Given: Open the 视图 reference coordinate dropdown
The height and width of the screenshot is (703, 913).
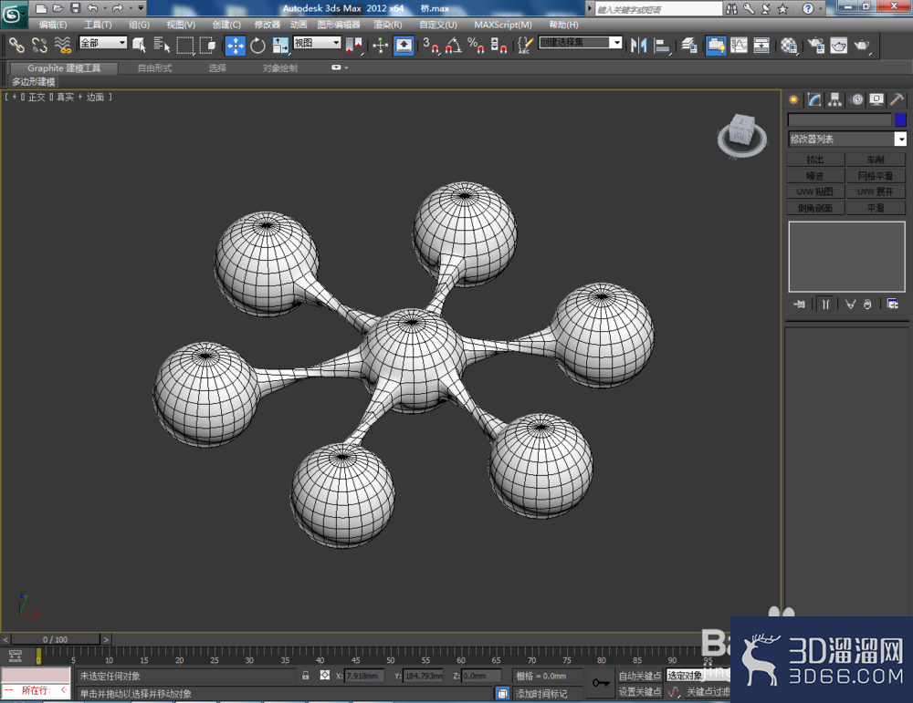Looking at the screenshot, I should [317, 43].
